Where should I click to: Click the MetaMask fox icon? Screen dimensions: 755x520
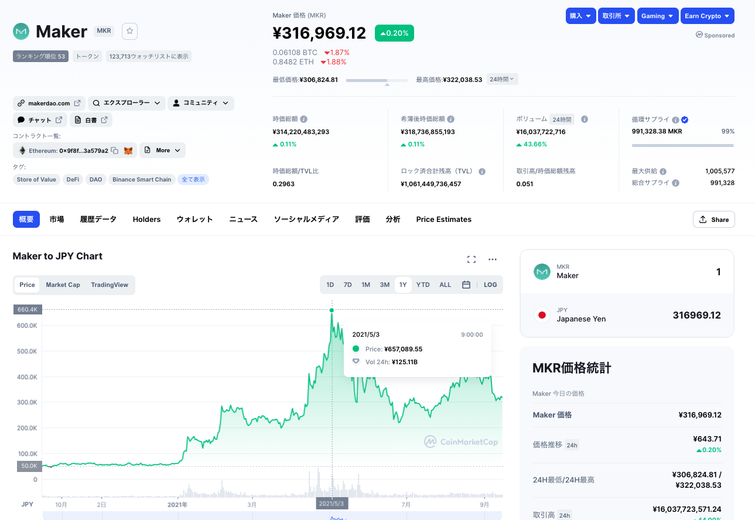tap(128, 150)
